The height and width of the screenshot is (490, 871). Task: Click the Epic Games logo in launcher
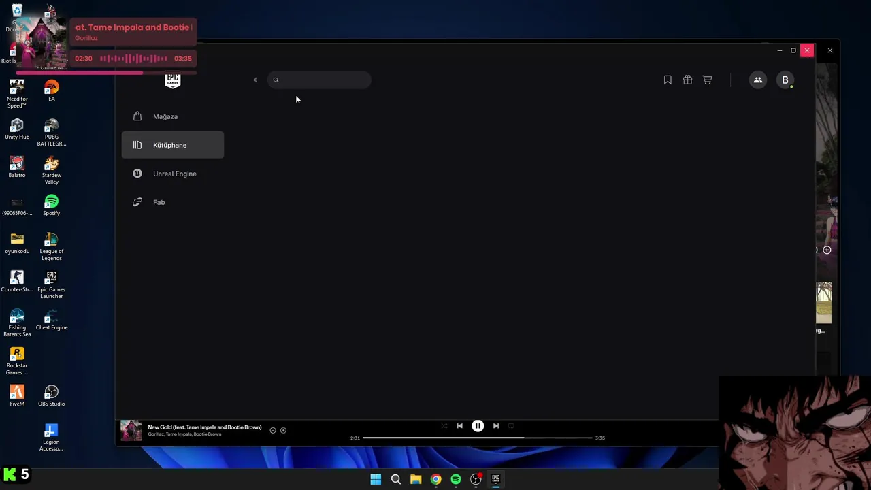(173, 80)
